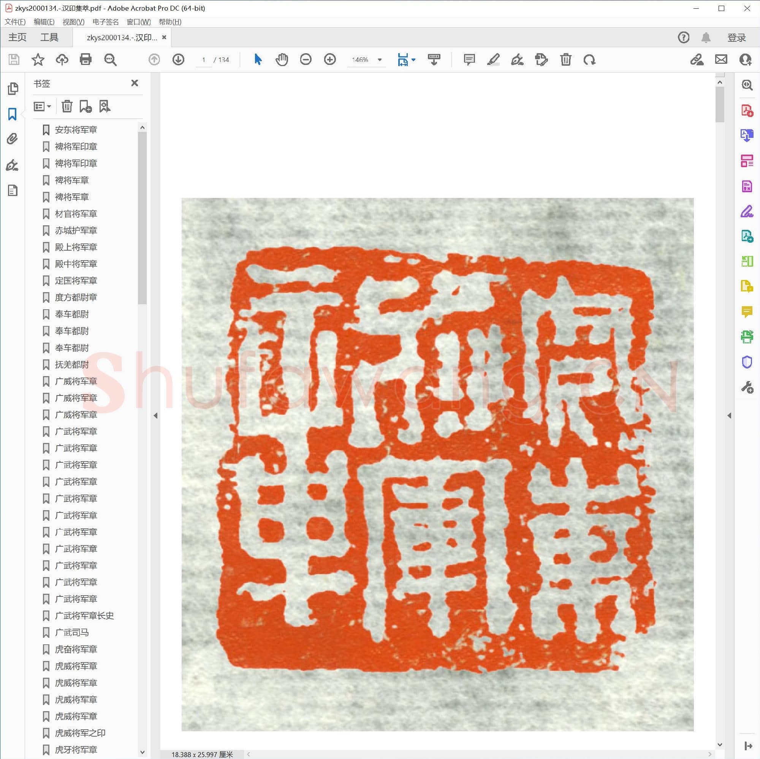Delete the selected bookmark with the trash icon

click(67, 106)
